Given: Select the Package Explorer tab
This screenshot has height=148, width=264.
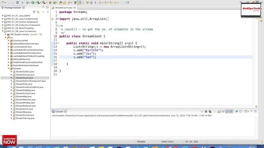Looking at the screenshot, I should tap(13, 8).
